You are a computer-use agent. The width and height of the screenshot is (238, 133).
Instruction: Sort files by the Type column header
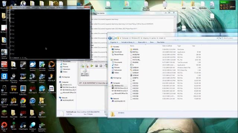tap(179, 46)
